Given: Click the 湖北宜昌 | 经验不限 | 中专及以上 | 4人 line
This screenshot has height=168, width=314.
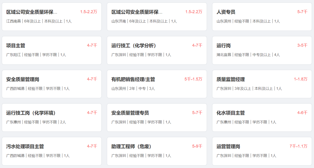Looking at the screenshot, I should [248, 55].
